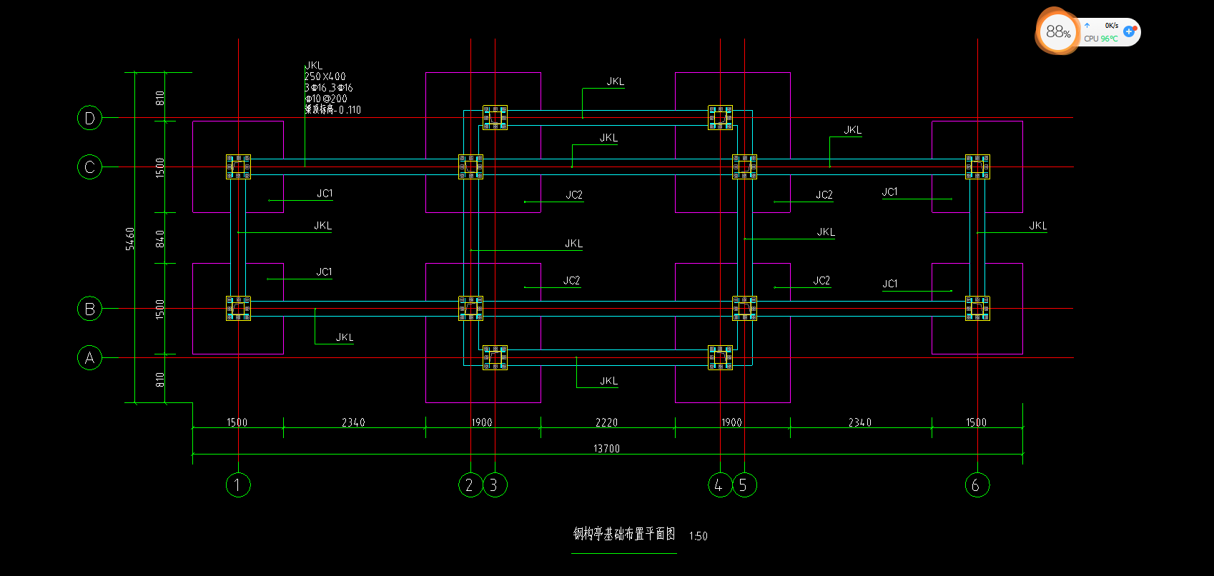Viewport: 1214px width, 576px height.
Task: Select the 0K/s network speed readout
Action: pyautogui.click(x=1111, y=25)
